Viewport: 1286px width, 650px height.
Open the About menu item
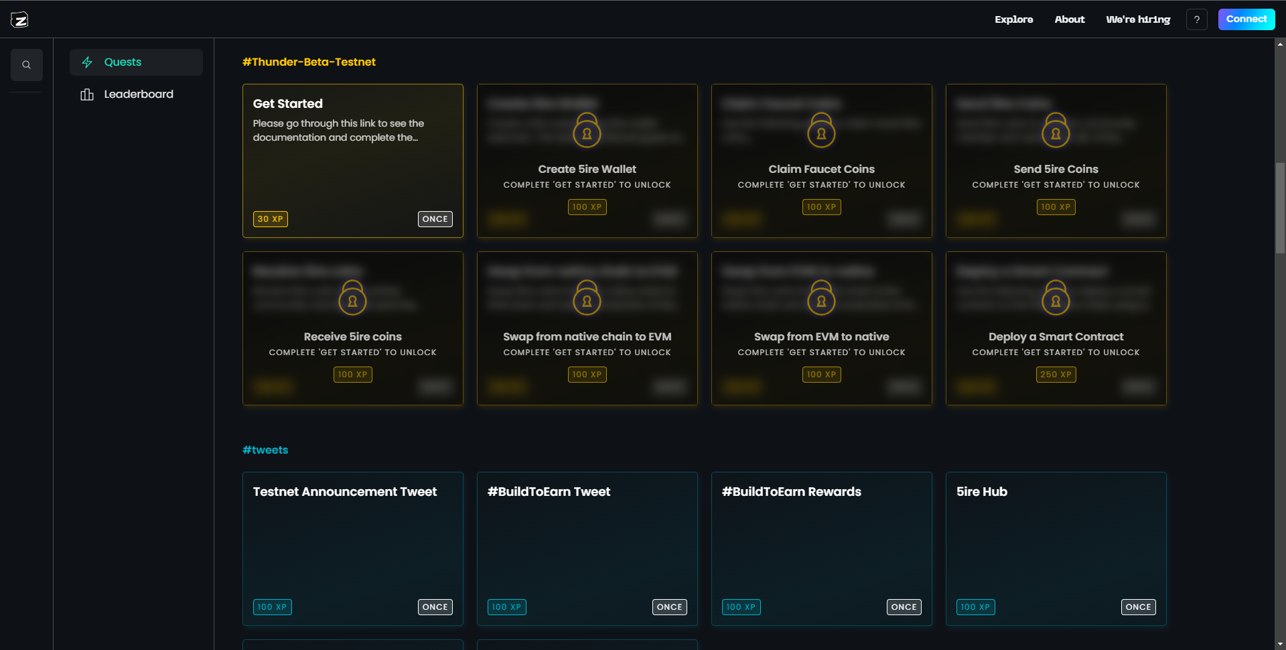[1069, 19]
